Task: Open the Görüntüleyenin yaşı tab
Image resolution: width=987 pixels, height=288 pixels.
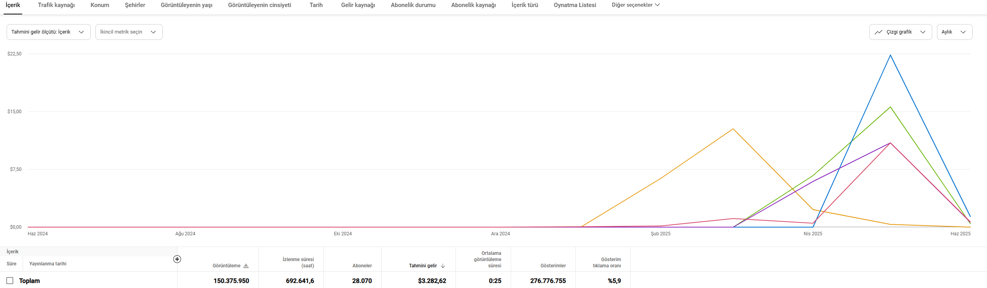Action: [x=187, y=5]
